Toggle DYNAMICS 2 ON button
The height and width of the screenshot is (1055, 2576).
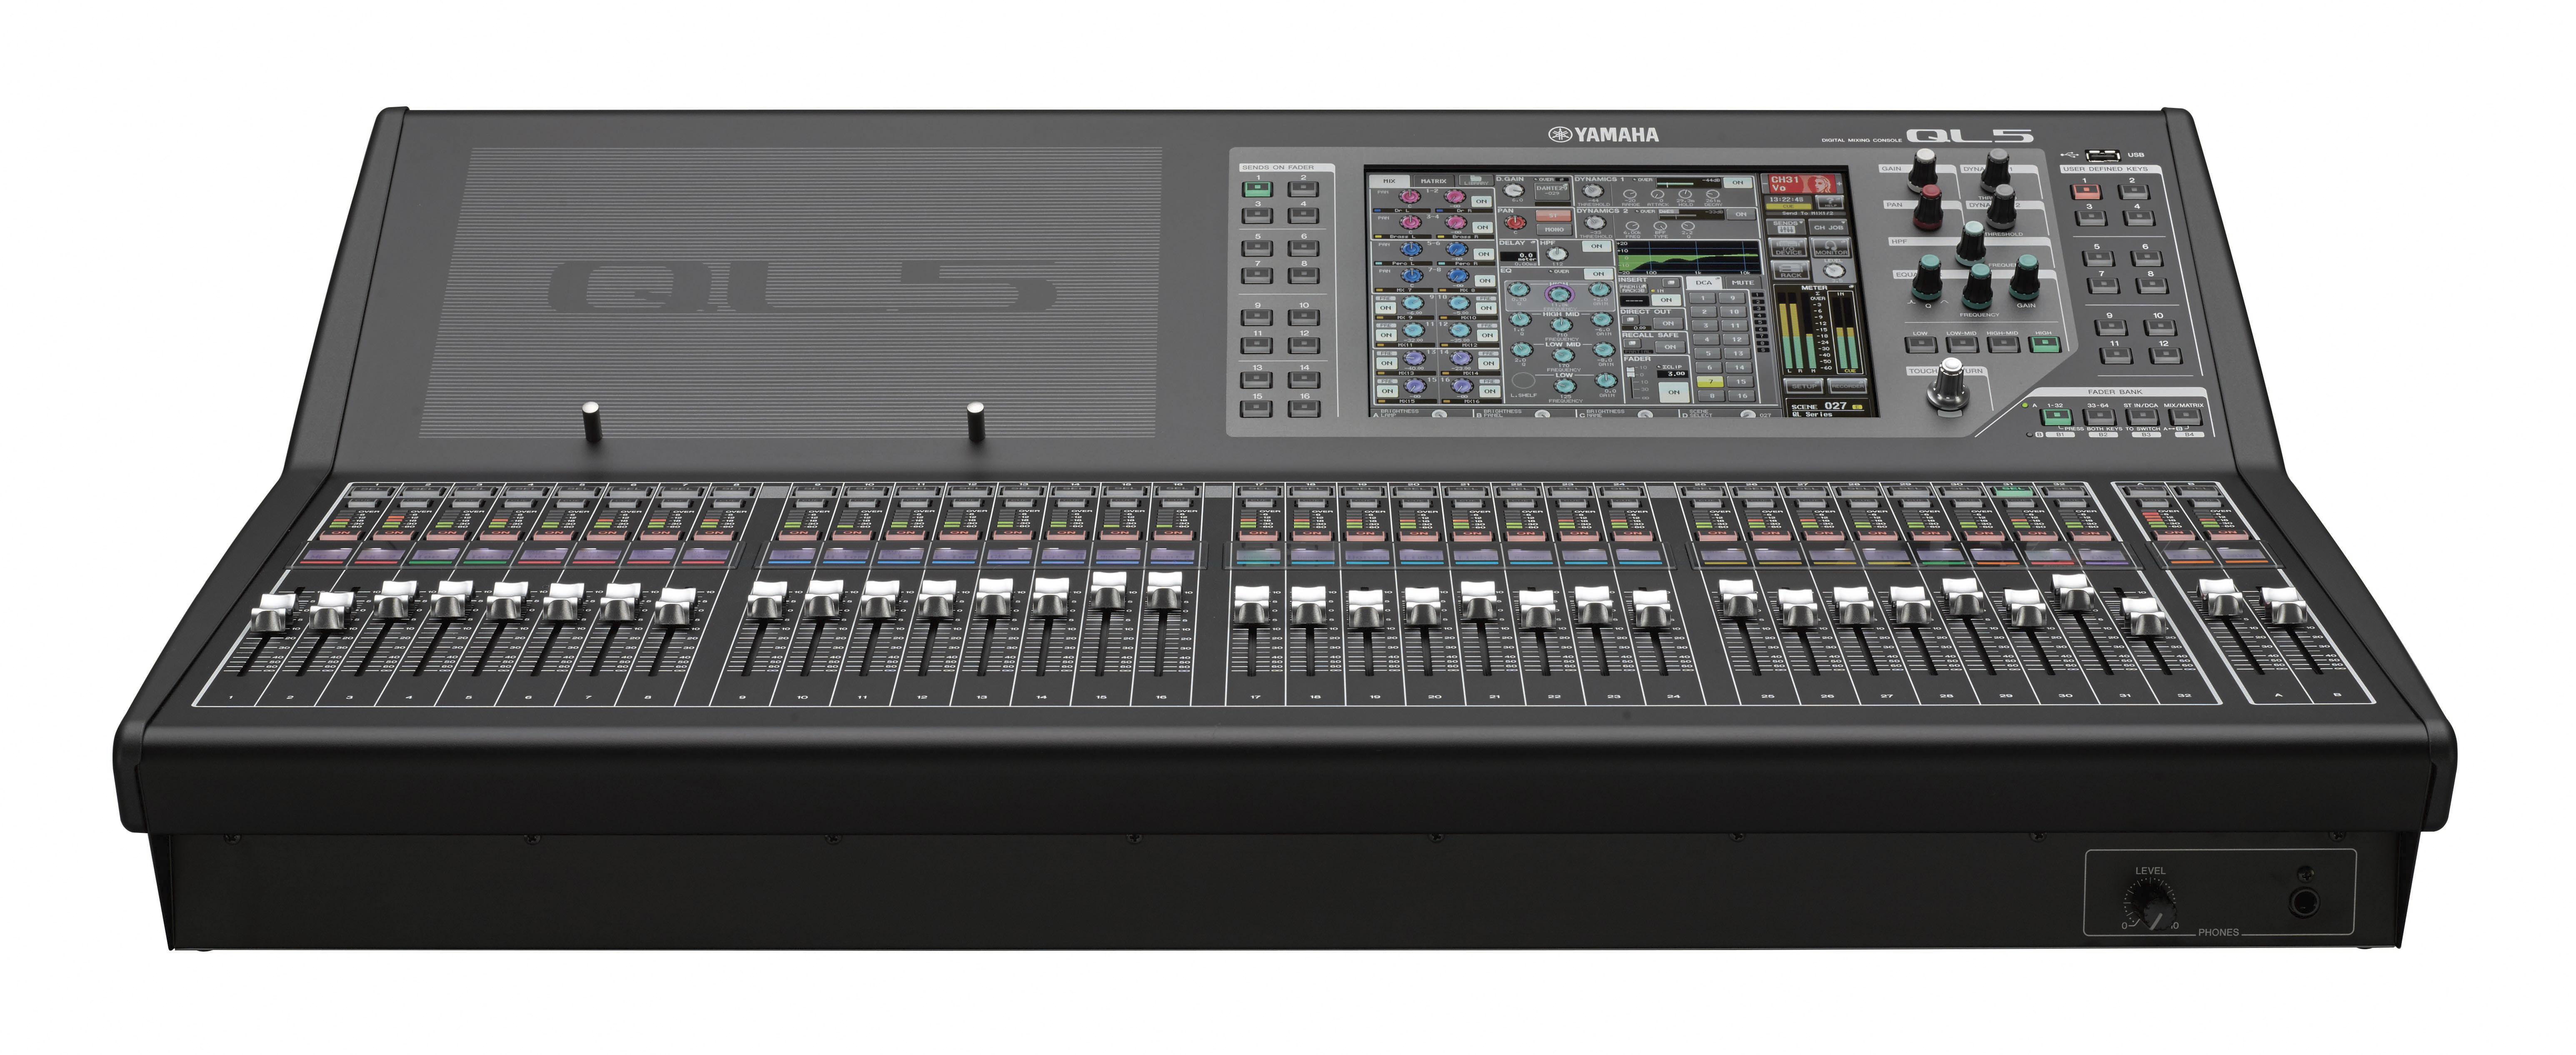pyautogui.click(x=1741, y=214)
